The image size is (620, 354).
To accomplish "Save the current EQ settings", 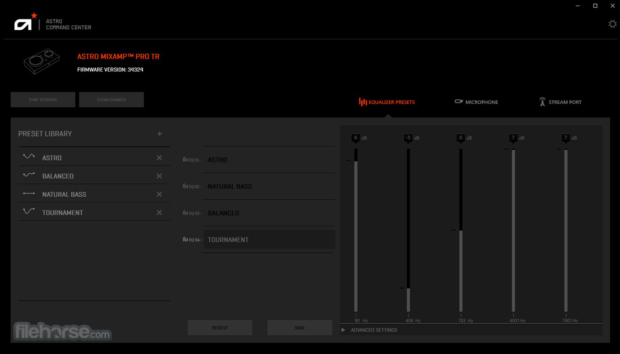I will 300,328.
